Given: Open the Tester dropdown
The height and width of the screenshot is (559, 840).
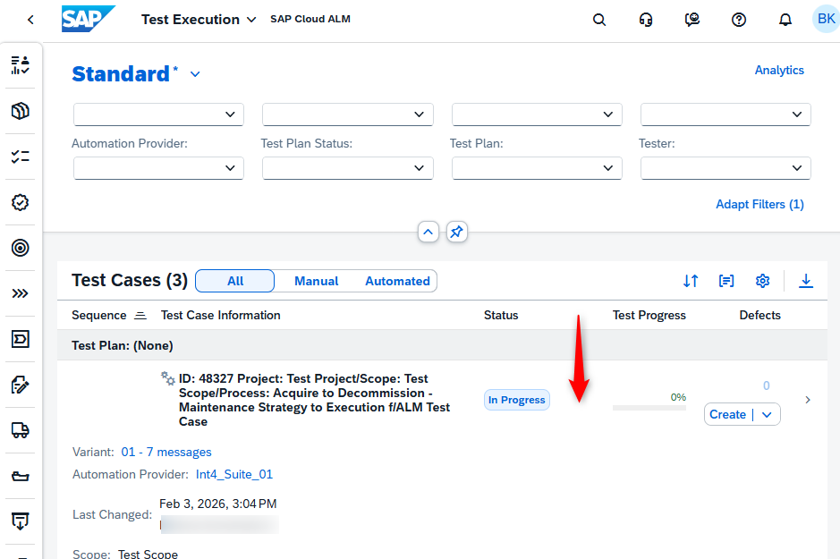Looking at the screenshot, I should [x=725, y=168].
